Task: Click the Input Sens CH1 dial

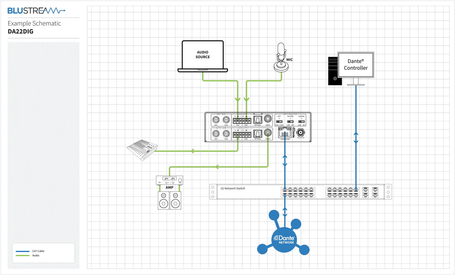Action: (x=216, y=120)
